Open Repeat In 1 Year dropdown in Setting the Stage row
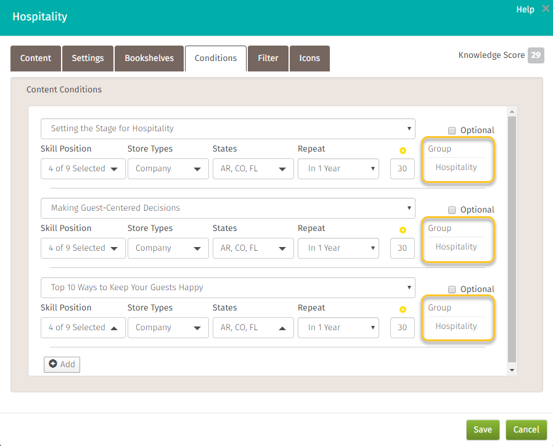The width and height of the screenshot is (553, 446). coord(338,169)
